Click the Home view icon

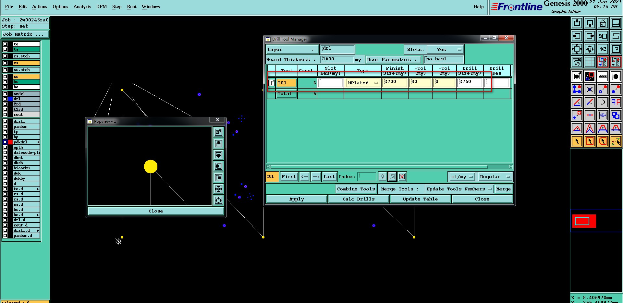[x=603, y=23]
